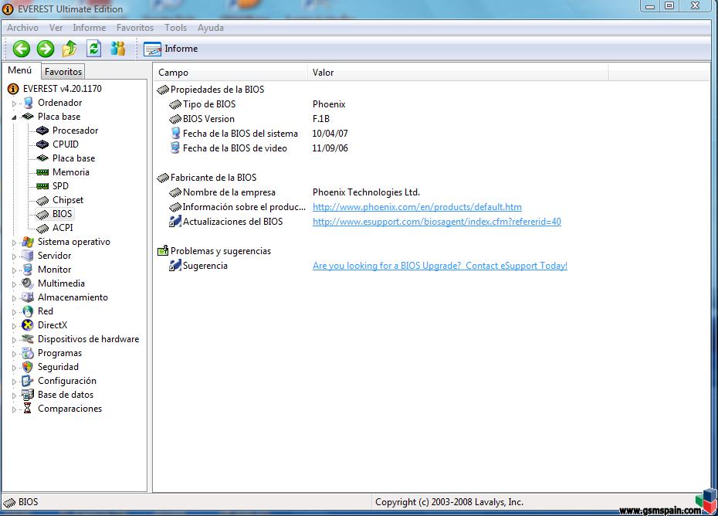Expand the Monitor tree node

coord(14,270)
